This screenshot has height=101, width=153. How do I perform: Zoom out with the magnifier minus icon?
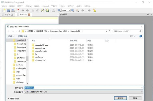tap(73, 10)
